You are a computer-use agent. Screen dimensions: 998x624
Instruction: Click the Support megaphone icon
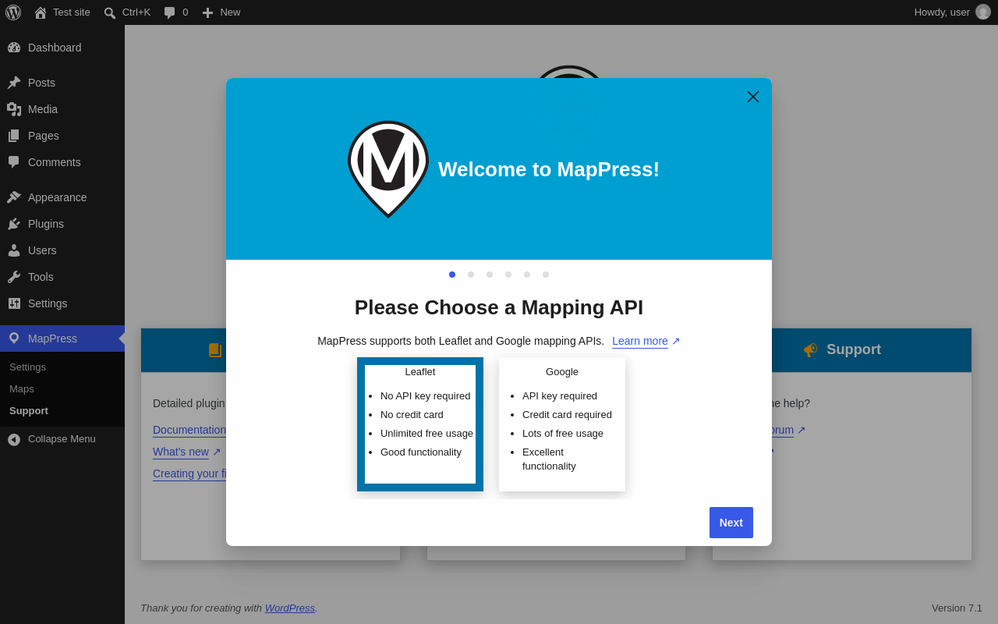point(811,349)
